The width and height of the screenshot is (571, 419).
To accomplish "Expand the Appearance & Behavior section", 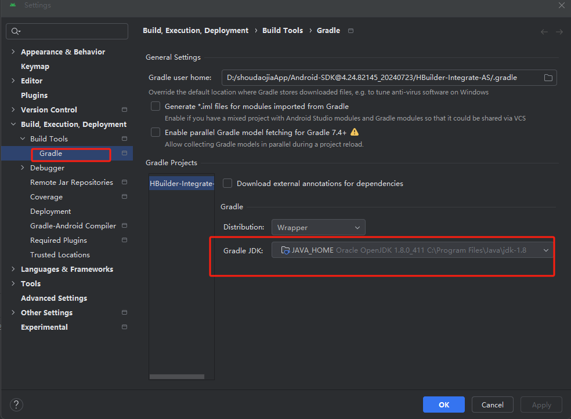I will coord(13,52).
